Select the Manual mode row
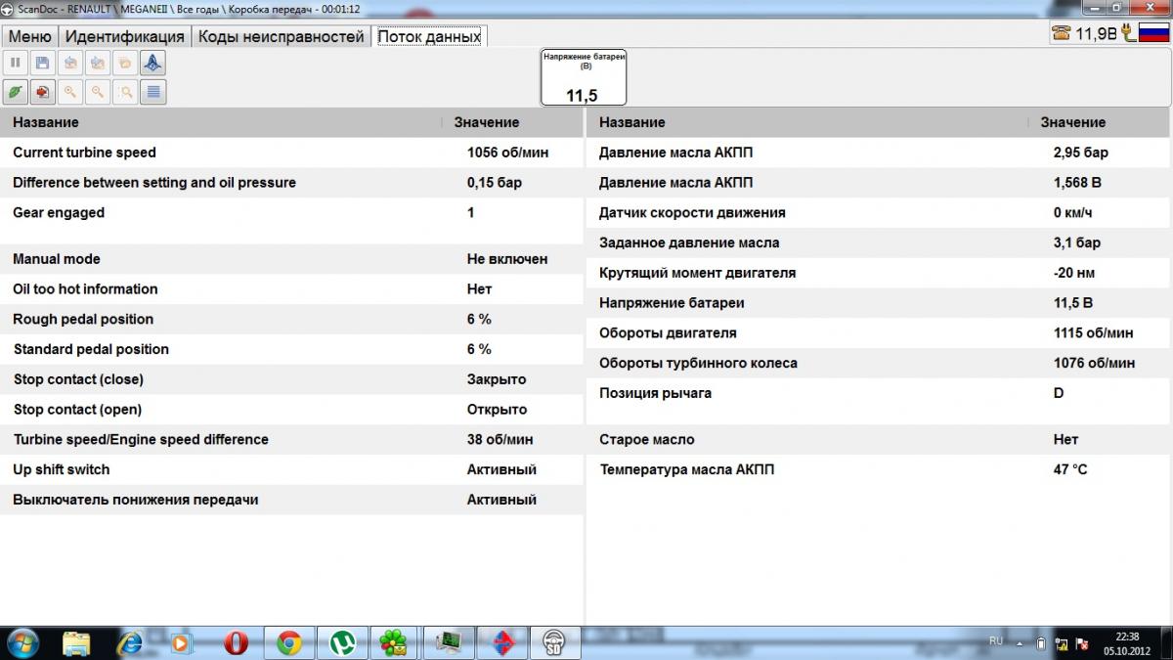This screenshot has height=660, width=1173. pyautogui.click(x=291, y=259)
